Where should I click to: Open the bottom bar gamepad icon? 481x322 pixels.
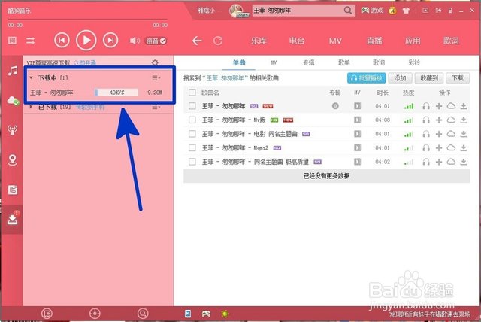click(x=206, y=314)
